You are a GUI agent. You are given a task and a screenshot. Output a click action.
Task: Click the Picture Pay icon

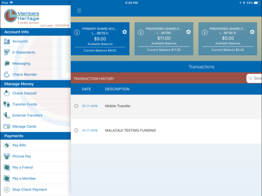point(7,156)
